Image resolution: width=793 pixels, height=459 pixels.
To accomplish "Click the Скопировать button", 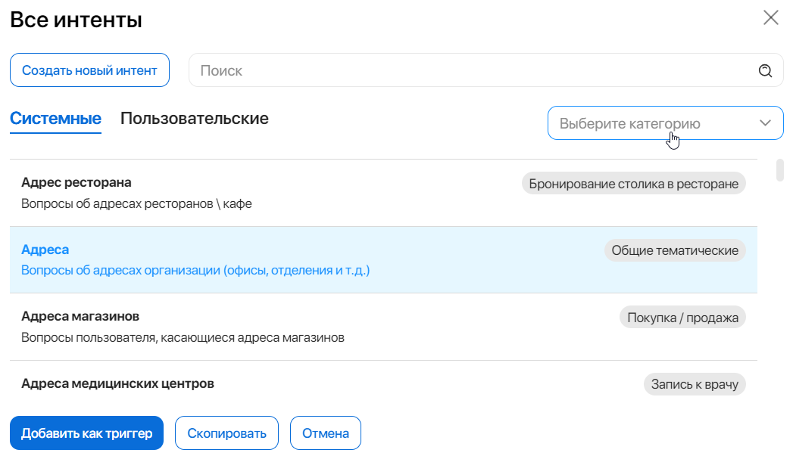I will pos(226,433).
